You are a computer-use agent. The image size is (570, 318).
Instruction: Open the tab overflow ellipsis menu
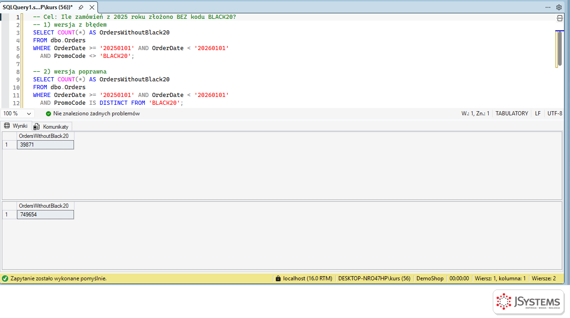point(548,7)
